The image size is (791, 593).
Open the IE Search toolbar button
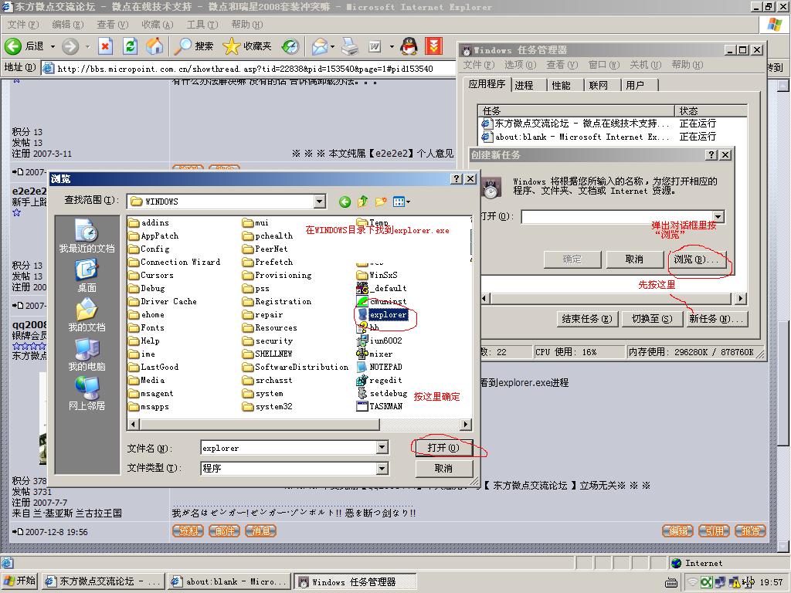coord(194,46)
